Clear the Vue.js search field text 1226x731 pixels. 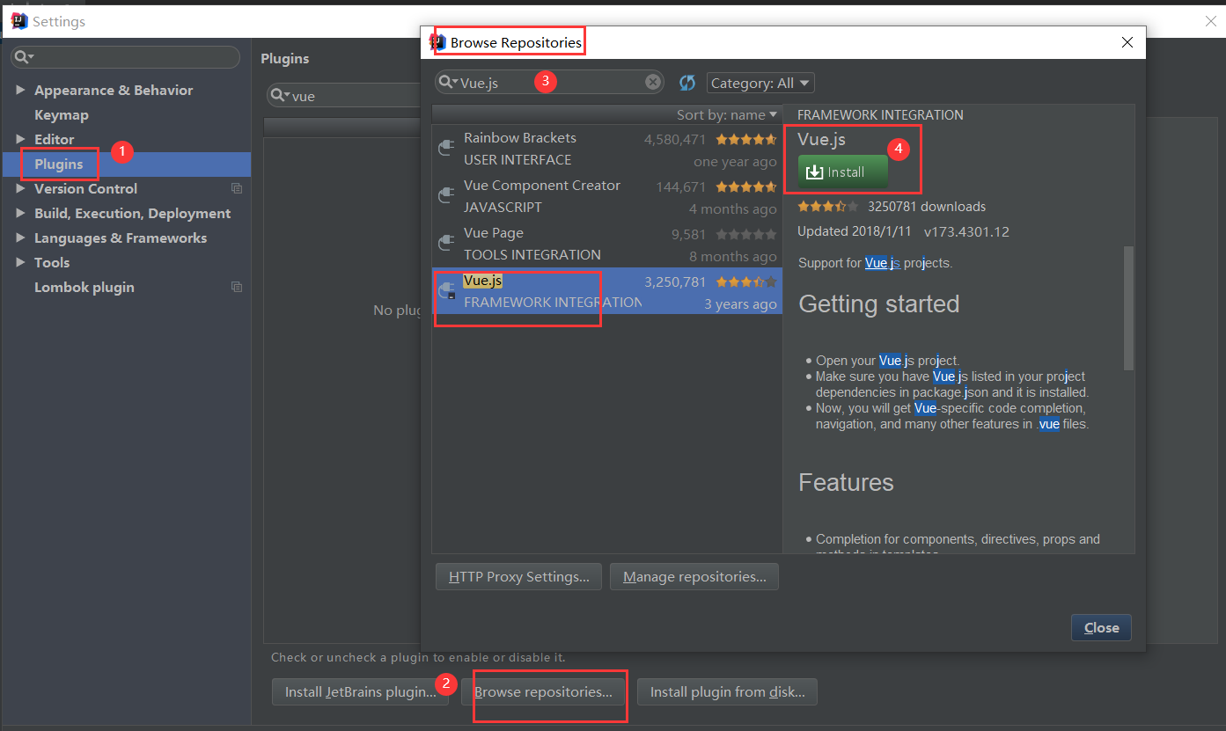653,82
